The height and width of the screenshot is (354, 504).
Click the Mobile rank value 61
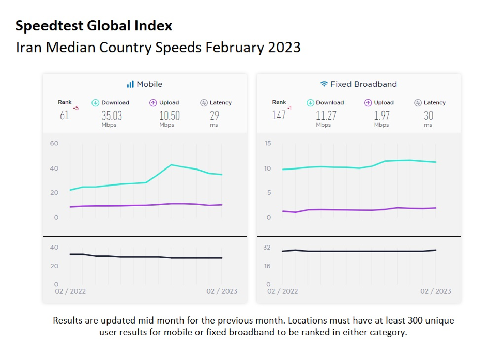tap(64, 115)
